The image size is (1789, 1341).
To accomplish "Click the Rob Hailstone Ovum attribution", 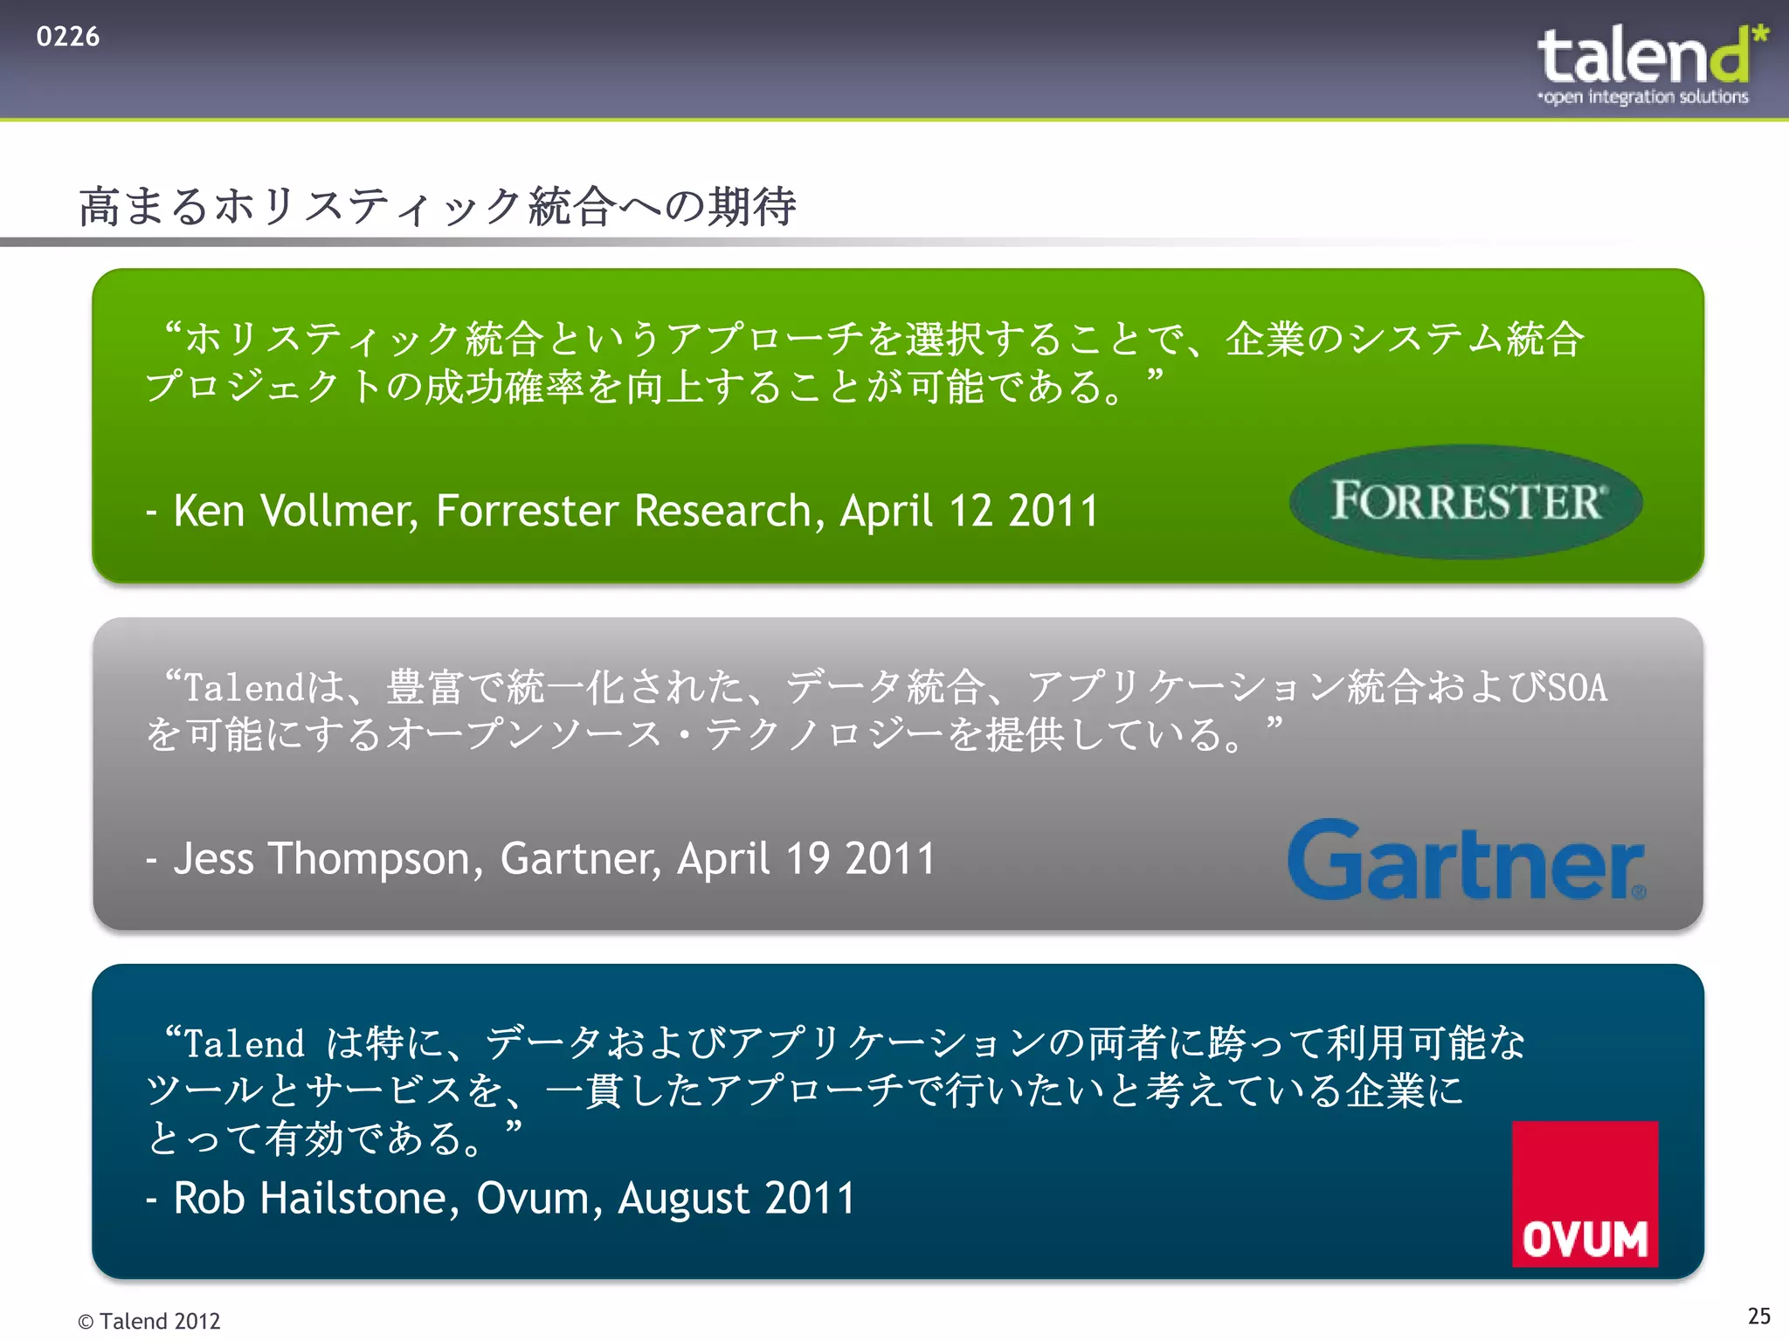I will 501,1198.
